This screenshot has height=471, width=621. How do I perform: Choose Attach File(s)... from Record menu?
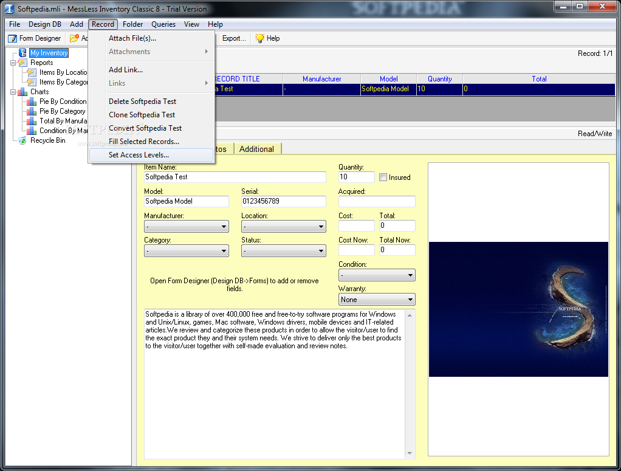tap(151, 38)
